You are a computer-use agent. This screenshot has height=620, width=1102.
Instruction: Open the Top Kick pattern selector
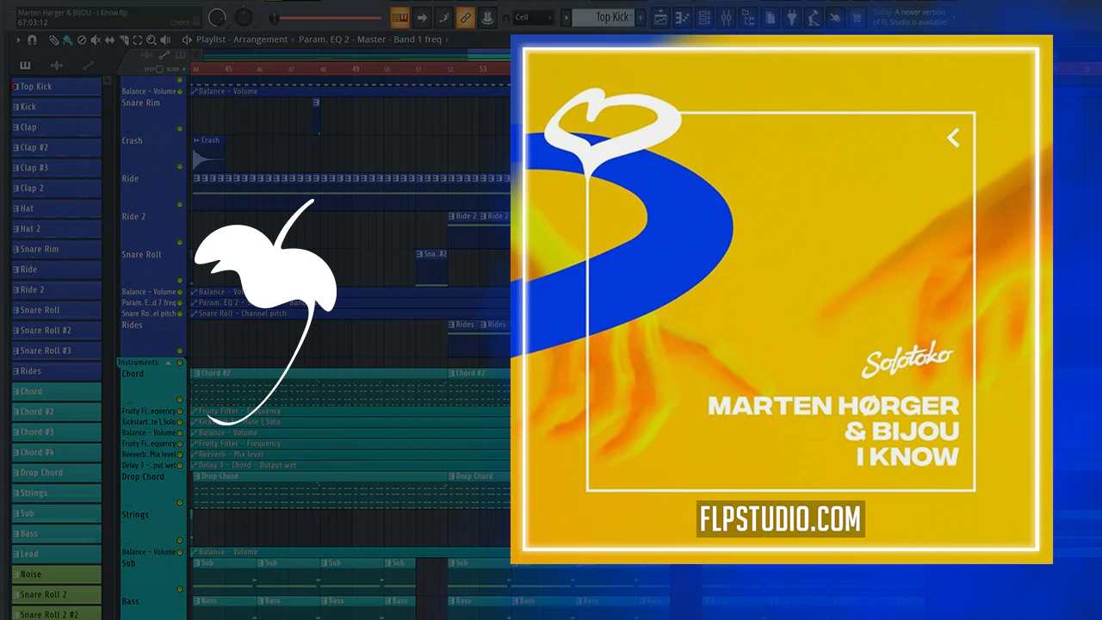(x=602, y=17)
